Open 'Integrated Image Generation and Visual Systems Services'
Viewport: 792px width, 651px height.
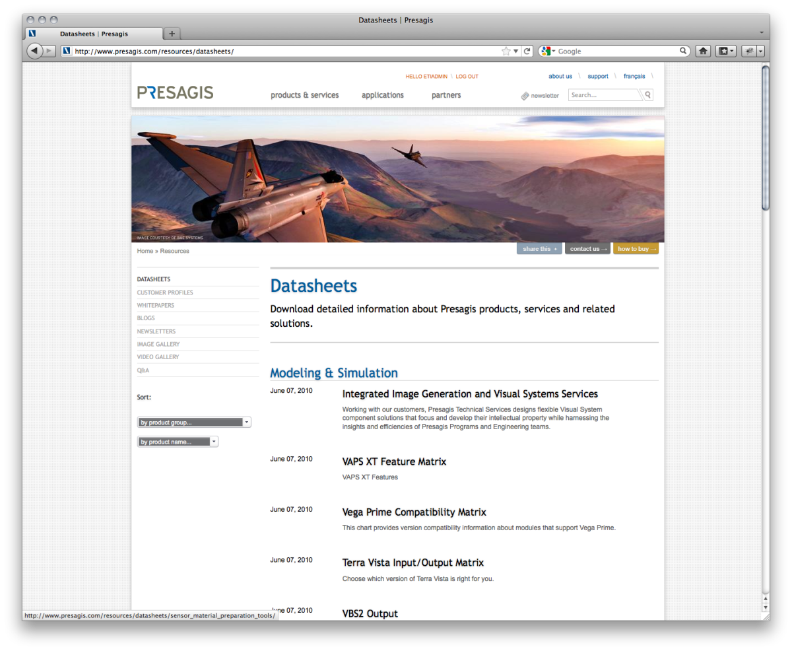pos(470,394)
